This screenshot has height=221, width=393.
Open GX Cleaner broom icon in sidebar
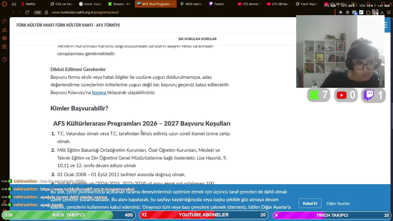click(4, 30)
